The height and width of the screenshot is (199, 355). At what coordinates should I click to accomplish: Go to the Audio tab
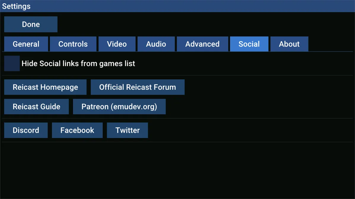tap(156, 44)
